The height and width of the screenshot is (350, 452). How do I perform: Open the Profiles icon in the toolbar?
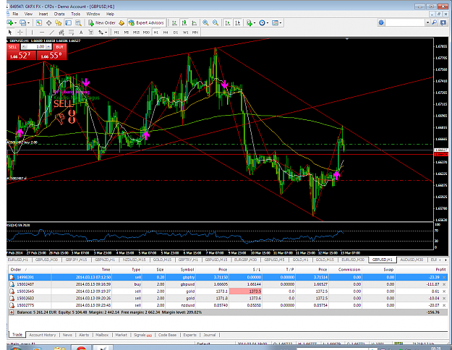point(23,22)
